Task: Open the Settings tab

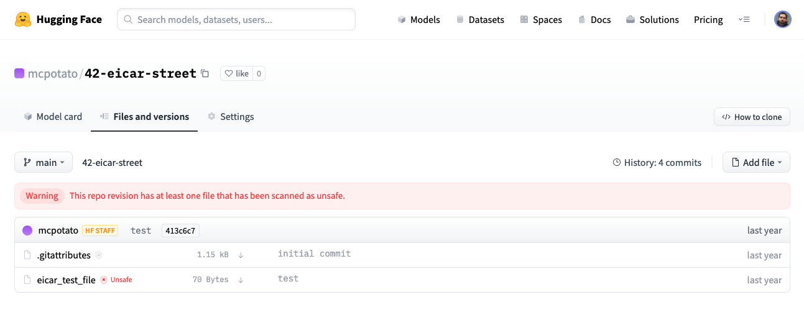Action: pos(231,117)
